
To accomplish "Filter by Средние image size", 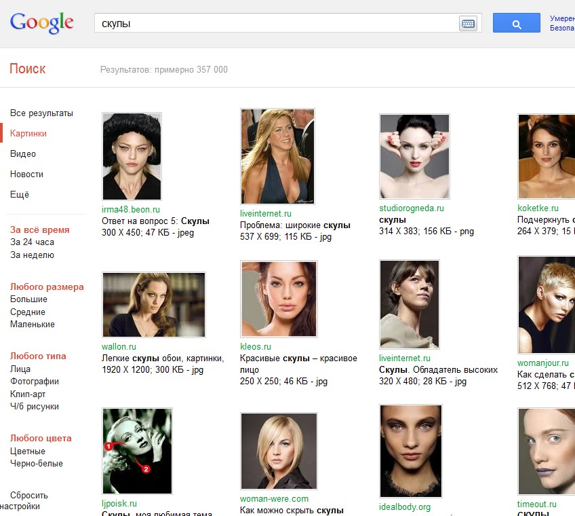I will pyautogui.click(x=28, y=312).
